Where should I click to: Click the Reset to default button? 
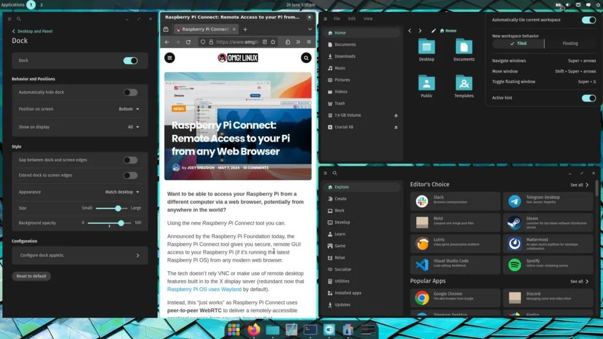[31, 276]
